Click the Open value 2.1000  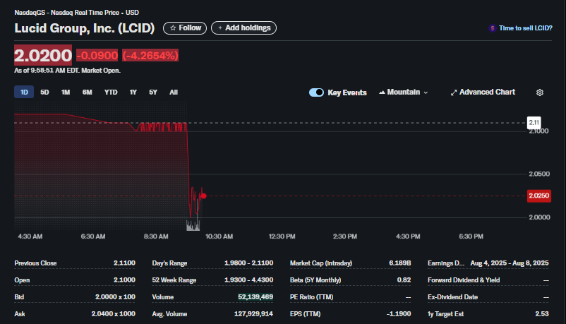124,280
